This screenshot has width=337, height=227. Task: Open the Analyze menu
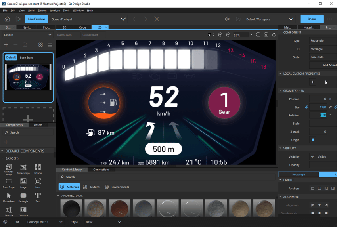(x=55, y=11)
